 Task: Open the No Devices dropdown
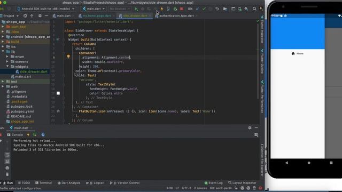click(x=119, y=9)
